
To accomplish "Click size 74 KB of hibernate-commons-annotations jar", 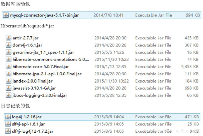I will (193, 59).
